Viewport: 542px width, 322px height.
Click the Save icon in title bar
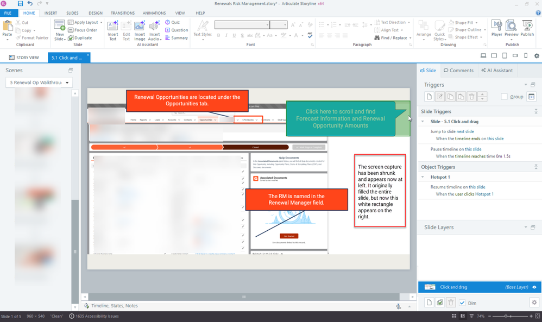(x=20, y=4)
